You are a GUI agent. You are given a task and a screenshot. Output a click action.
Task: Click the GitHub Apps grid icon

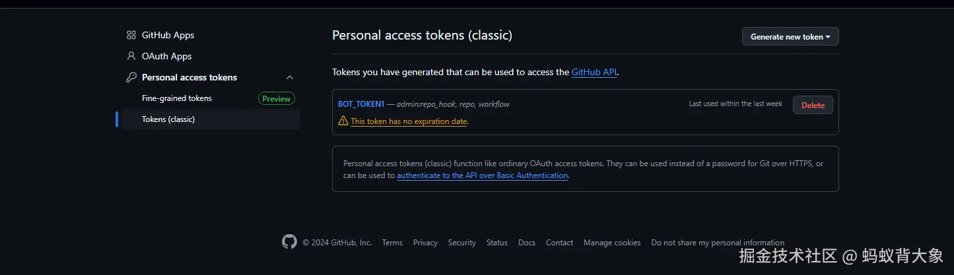131,35
